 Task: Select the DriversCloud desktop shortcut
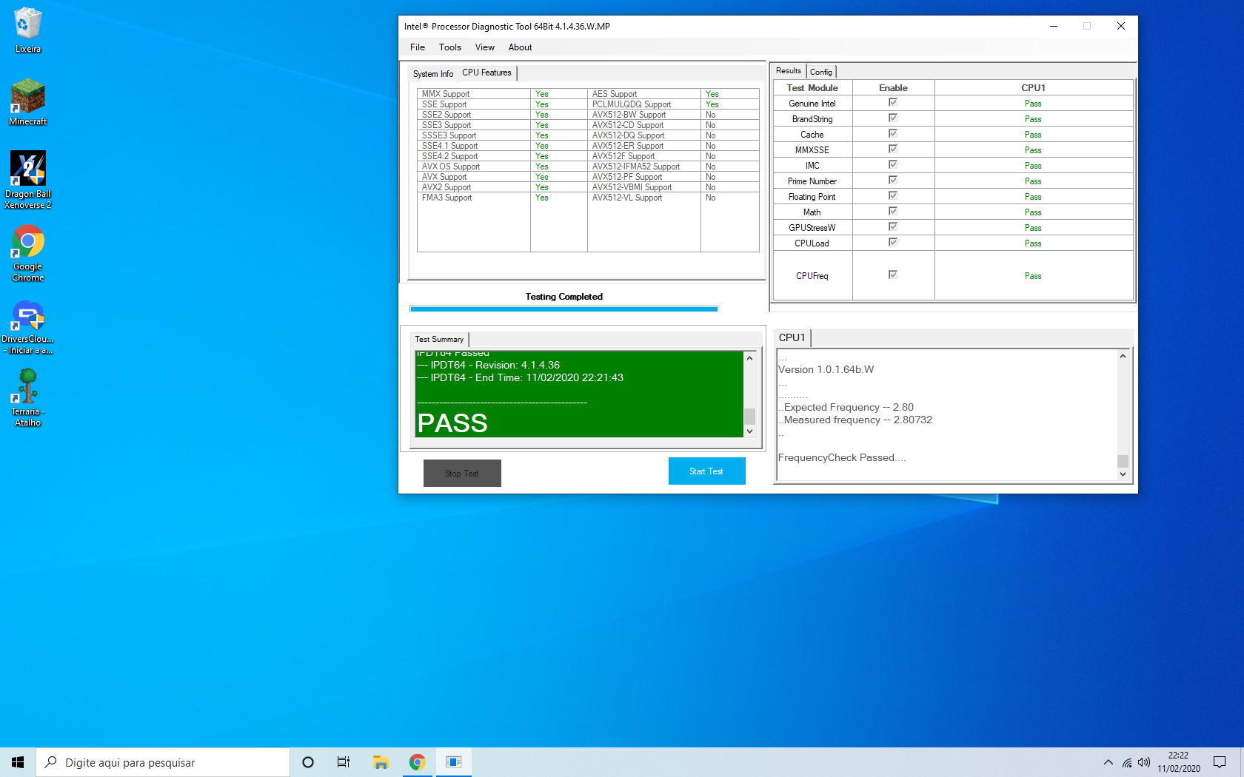28,327
